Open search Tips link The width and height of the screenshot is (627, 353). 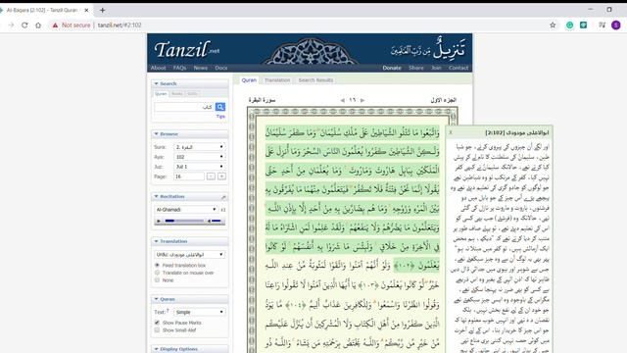click(220, 117)
